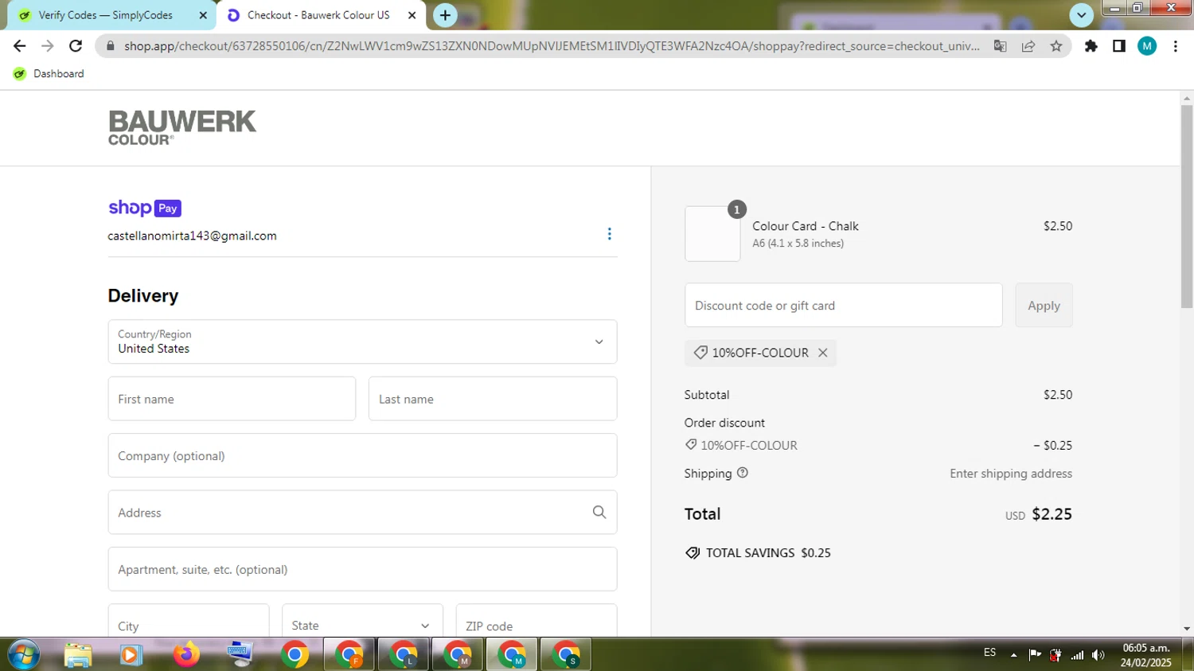
Task: Click the signal bars icon in system tray
Action: pos(1077,655)
